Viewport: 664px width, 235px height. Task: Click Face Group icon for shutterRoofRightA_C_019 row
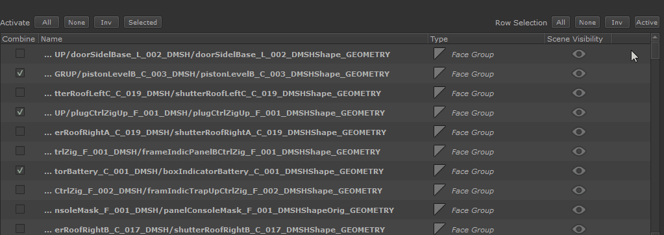[x=439, y=132]
